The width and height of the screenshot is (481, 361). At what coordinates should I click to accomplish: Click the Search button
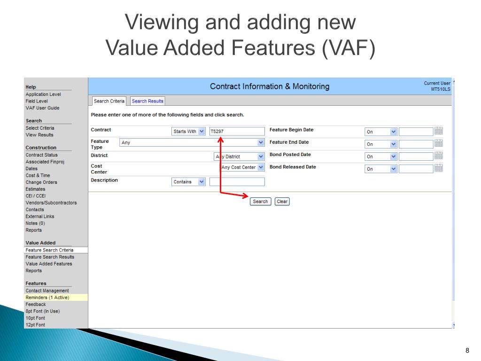point(260,201)
